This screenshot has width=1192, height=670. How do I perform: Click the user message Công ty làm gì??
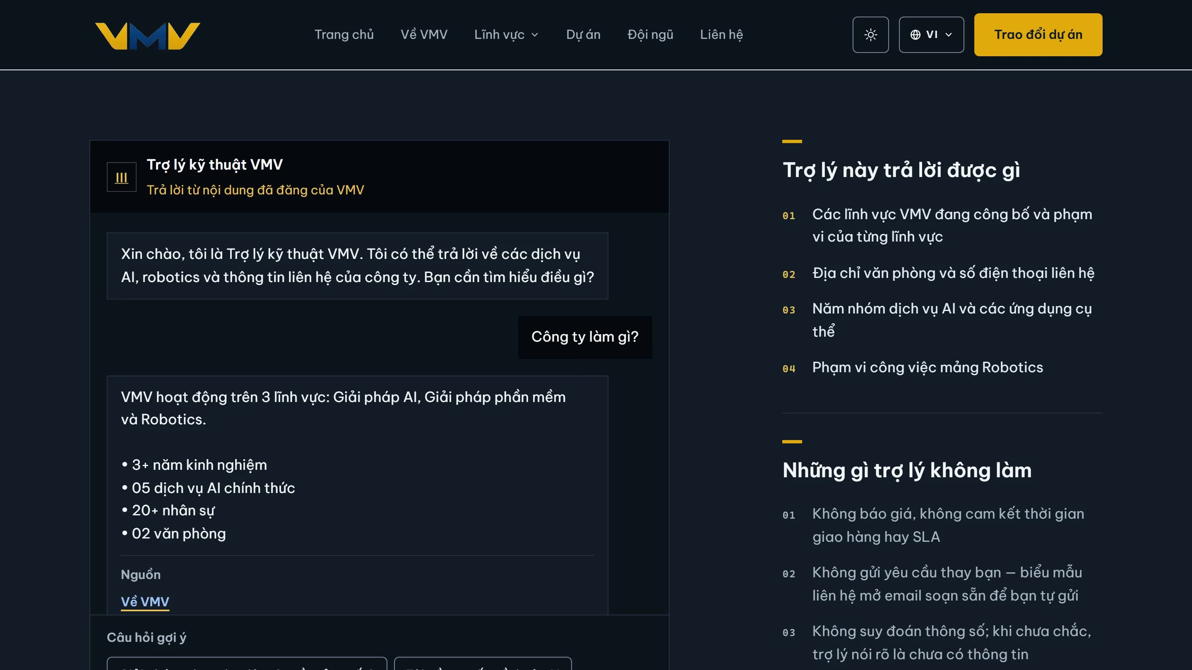tap(585, 337)
